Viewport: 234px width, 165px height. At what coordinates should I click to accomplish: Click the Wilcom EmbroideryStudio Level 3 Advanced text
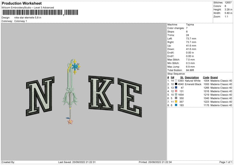[28, 8]
